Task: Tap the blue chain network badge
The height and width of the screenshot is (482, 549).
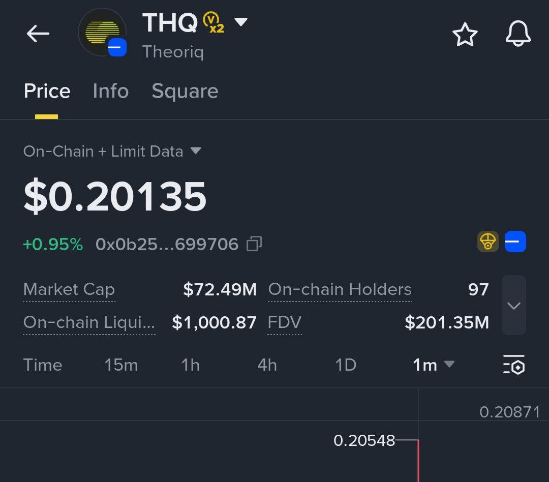Action: [x=515, y=242]
